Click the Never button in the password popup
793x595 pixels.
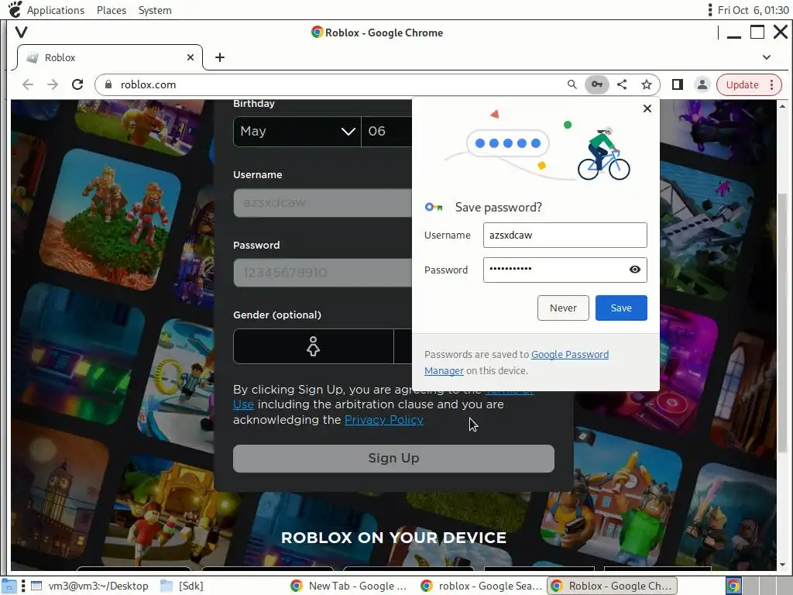(x=563, y=308)
